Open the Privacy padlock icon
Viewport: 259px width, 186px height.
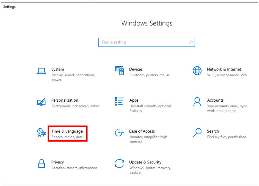coord(41,163)
